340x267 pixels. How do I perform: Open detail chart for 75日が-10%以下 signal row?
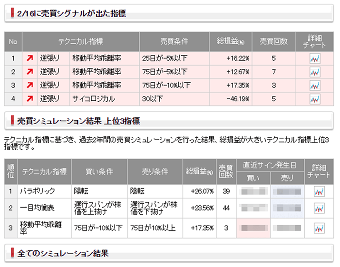click(314, 86)
